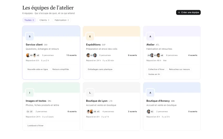Click the first photo avatar in Expéditions
Image resolution: width=223 pixels, height=139 pixels.
point(88,55)
